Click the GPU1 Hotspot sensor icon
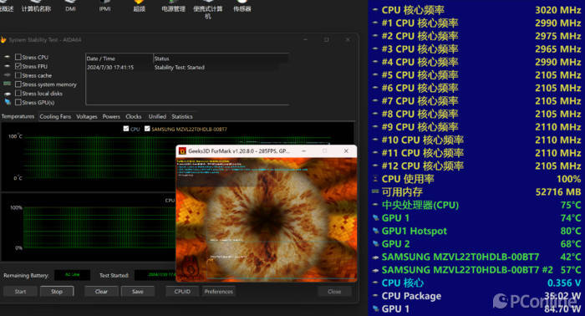The width and height of the screenshot is (585, 316). click(x=375, y=231)
